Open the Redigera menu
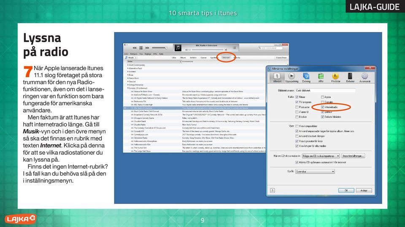This screenshot has height=227, width=405. tap(134, 54)
